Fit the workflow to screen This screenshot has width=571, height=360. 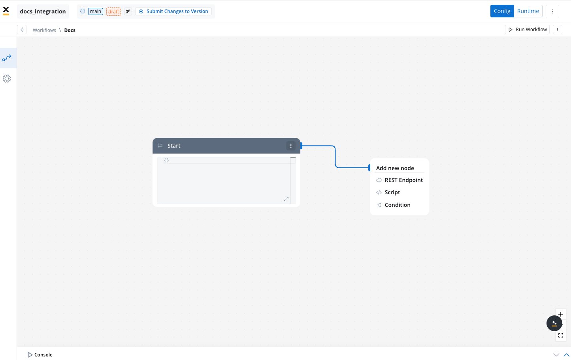pos(561,336)
